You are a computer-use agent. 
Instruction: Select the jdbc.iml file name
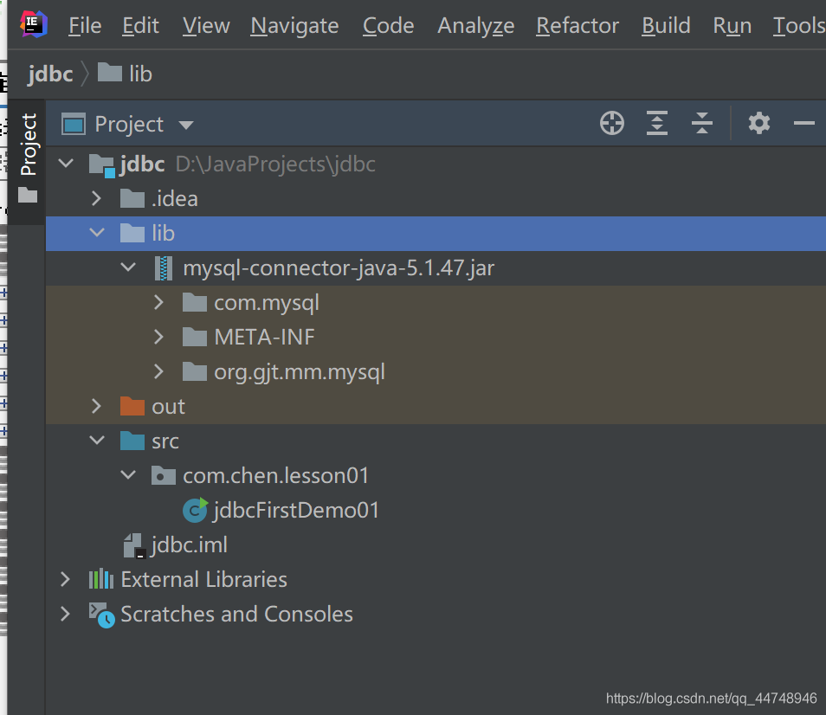(189, 545)
